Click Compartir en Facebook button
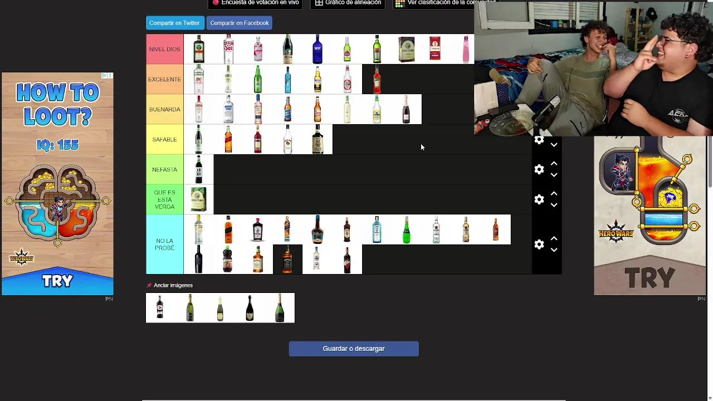Image resolution: width=713 pixels, height=401 pixels. (240, 23)
